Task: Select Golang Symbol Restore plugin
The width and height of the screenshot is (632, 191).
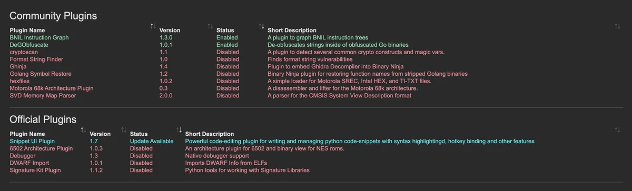Action: point(41,74)
